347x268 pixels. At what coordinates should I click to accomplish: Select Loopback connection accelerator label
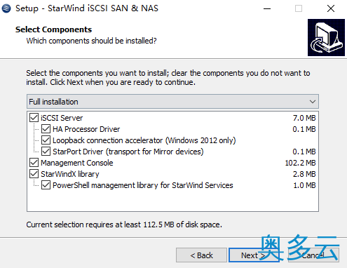click(x=144, y=140)
